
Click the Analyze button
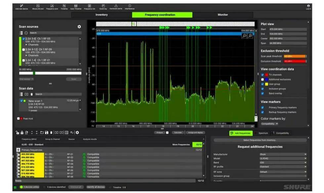159,133
